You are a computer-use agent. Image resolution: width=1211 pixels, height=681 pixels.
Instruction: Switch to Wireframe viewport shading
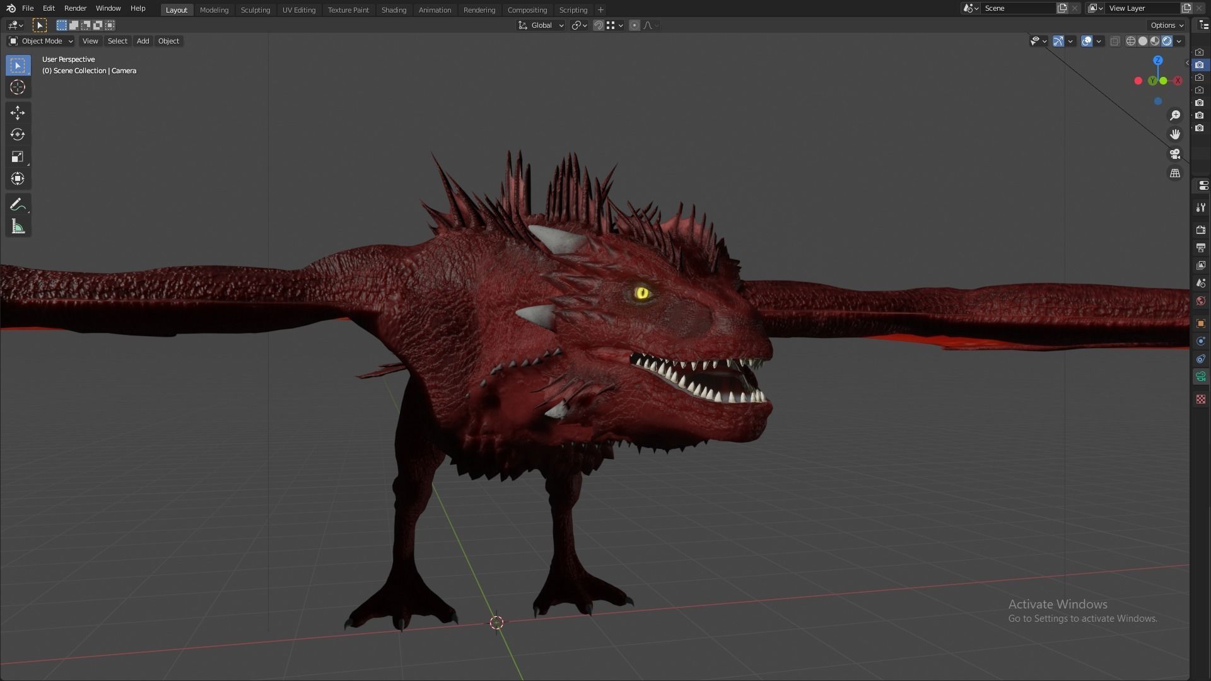(x=1131, y=41)
